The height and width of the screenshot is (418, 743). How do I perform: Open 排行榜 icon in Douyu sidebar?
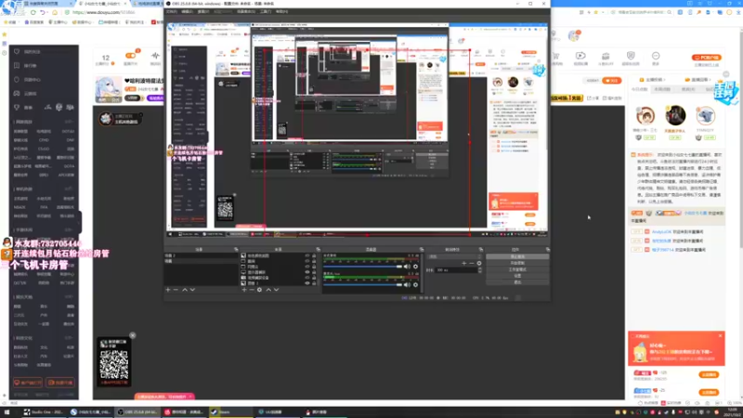tap(17, 65)
